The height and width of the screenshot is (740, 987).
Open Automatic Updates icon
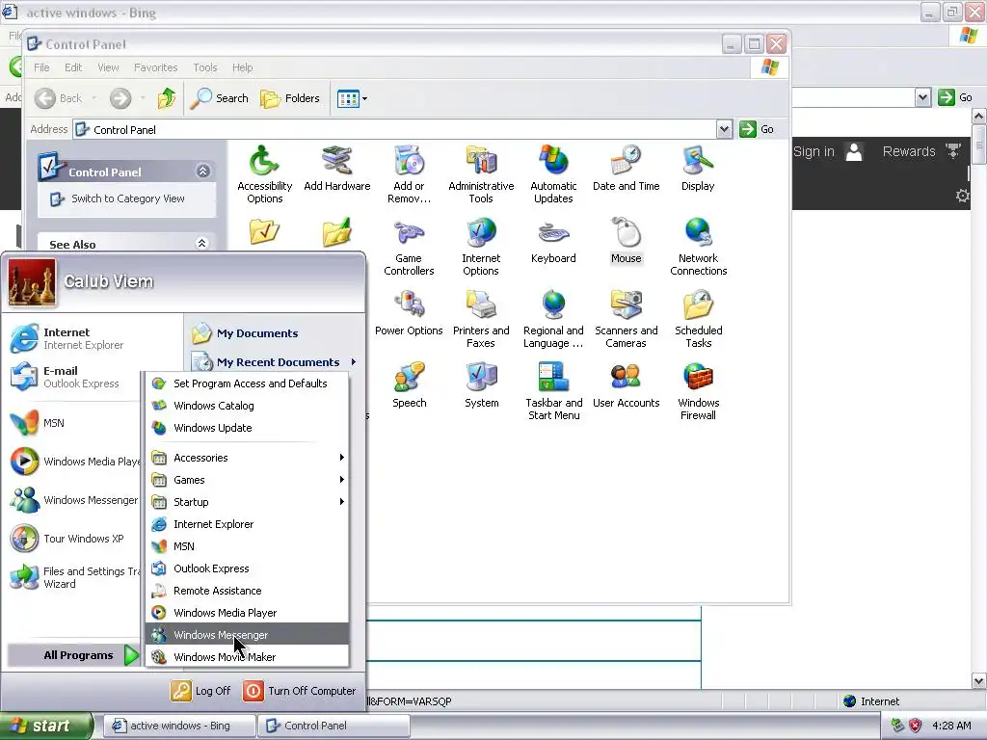[x=553, y=174]
